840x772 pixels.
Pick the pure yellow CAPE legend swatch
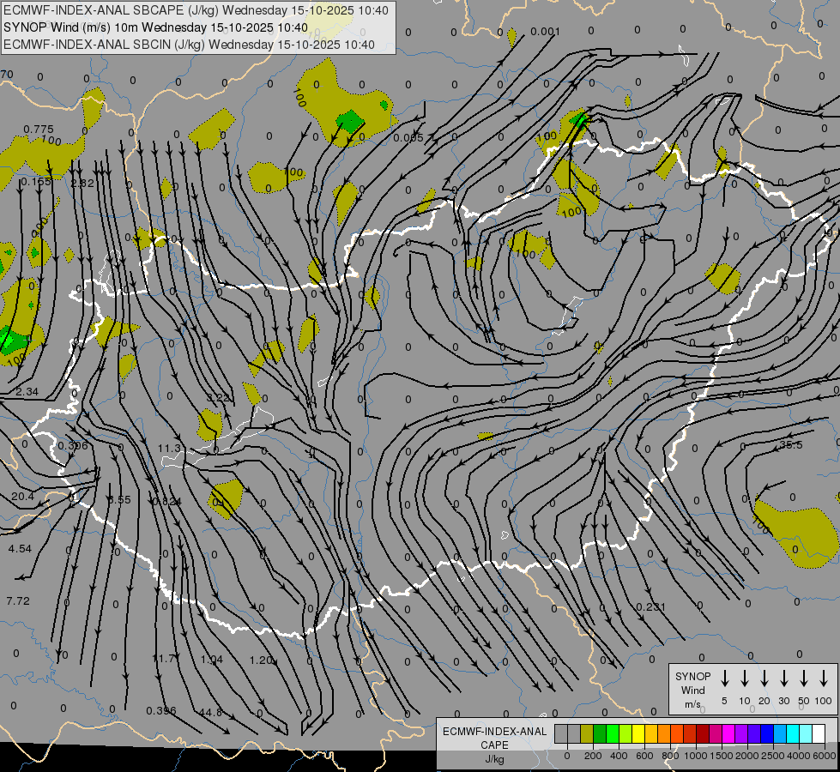tap(638, 733)
